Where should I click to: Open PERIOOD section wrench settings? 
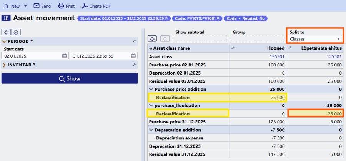(x=134, y=41)
